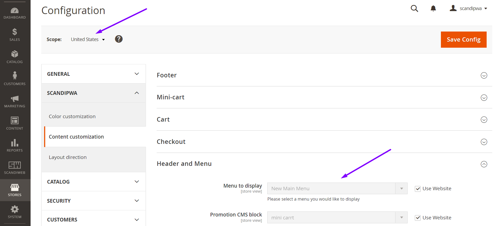Open the Stores storefront icon
The height and width of the screenshot is (226, 501).
pyautogui.click(x=15, y=187)
